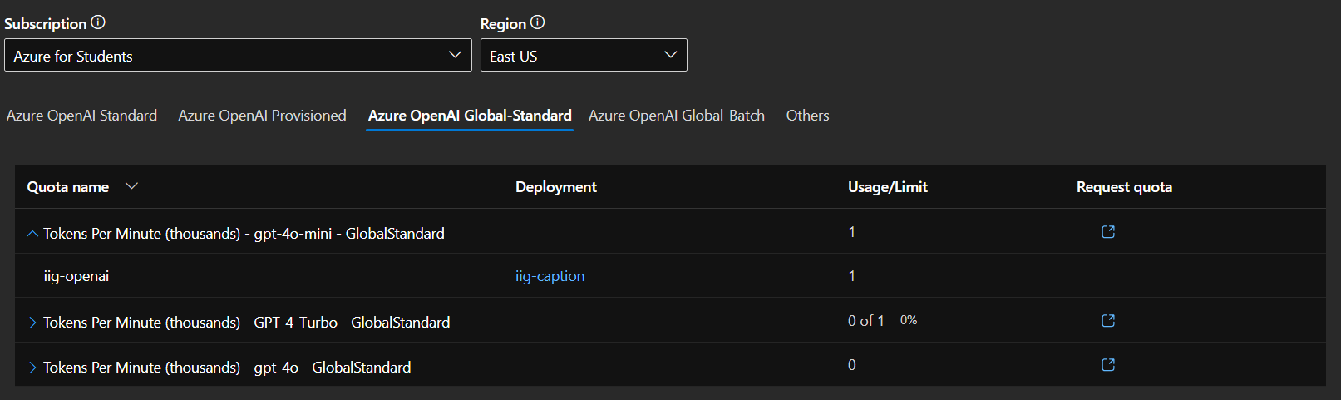Open the Subscription dropdown showing Azure for Students

(x=238, y=55)
